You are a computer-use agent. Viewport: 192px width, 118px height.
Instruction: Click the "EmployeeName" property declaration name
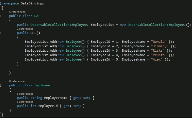pos(56,98)
